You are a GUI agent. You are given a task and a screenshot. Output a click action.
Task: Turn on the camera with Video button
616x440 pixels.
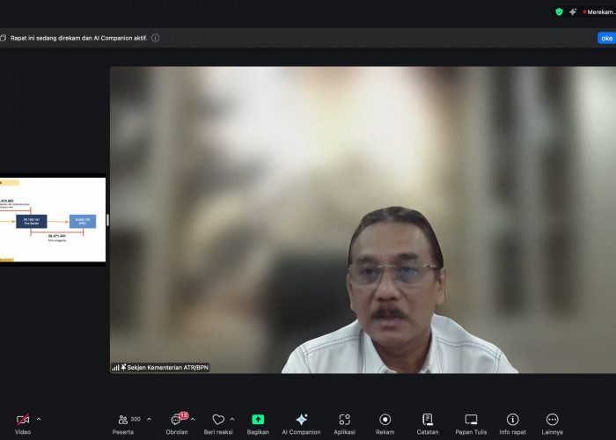pyautogui.click(x=23, y=420)
